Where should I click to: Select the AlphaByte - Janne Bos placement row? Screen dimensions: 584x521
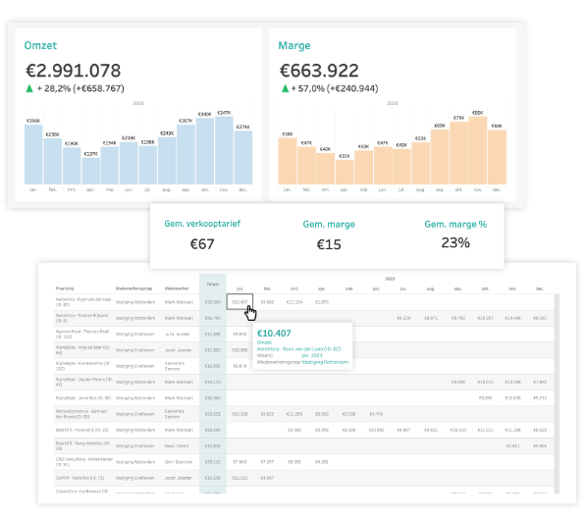pos(304,398)
